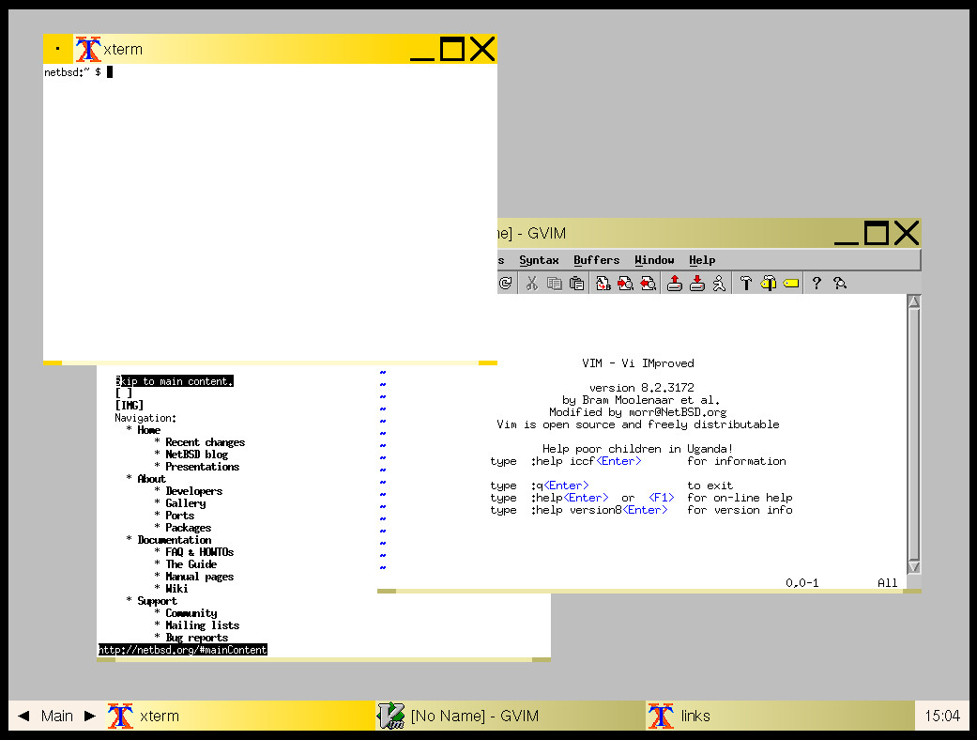Open the xterm window menu dot button
This screenshot has width=977, height=740.
click(58, 49)
